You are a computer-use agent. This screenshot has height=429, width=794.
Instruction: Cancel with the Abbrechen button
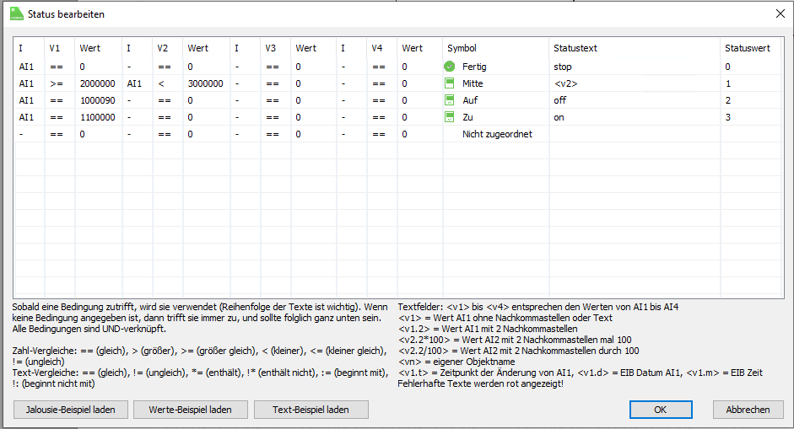click(x=748, y=410)
